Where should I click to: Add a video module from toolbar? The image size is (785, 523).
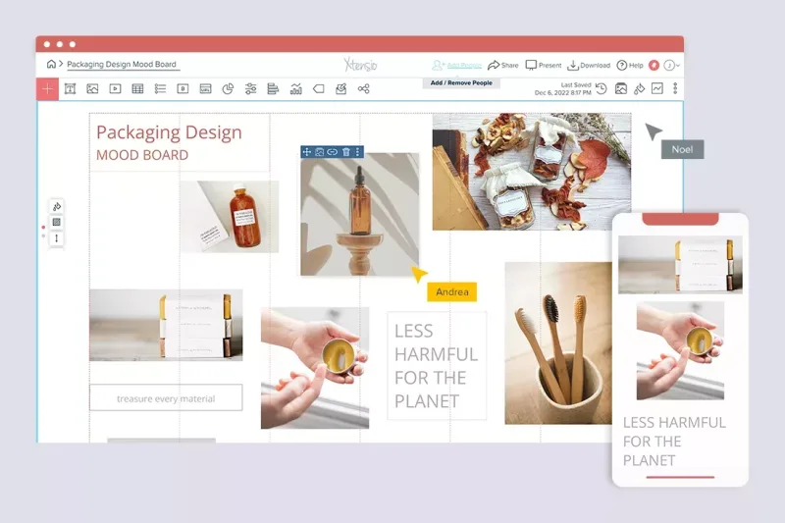pos(115,88)
